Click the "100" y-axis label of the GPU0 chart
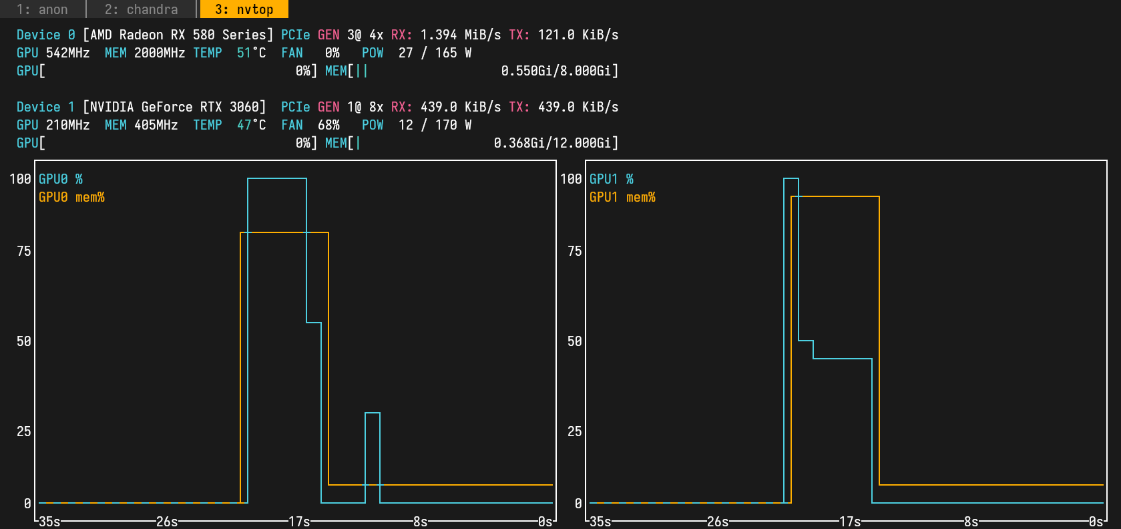This screenshot has height=529, width=1121. pos(20,179)
